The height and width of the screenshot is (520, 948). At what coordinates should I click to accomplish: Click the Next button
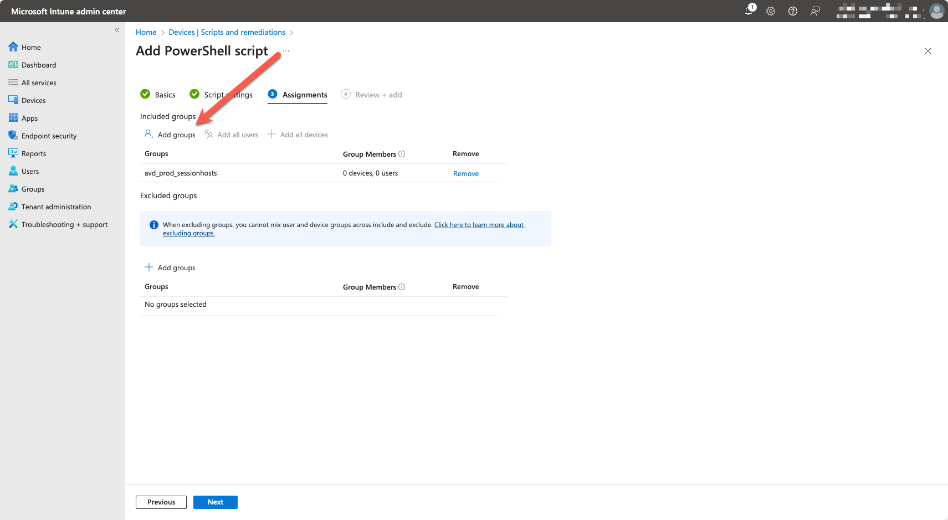coord(215,502)
